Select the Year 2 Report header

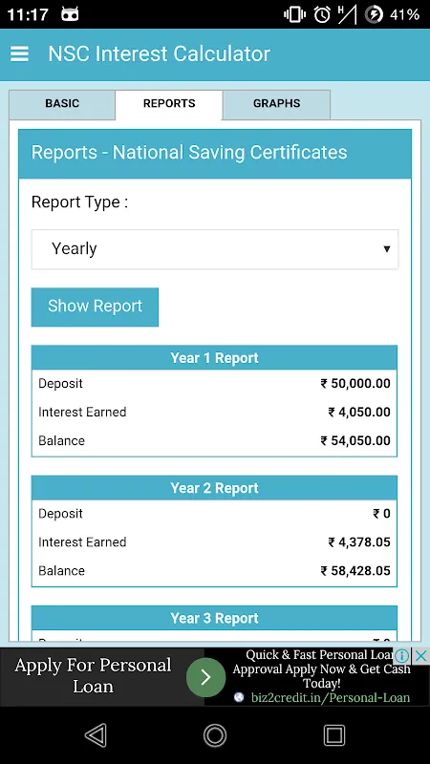click(x=214, y=488)
